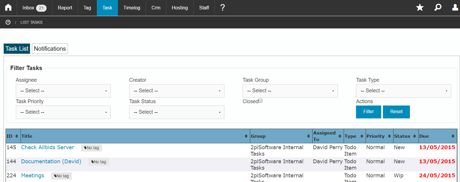The image size is (460, 182).
Task: Go to home via house icon
Action: (8, 8)
